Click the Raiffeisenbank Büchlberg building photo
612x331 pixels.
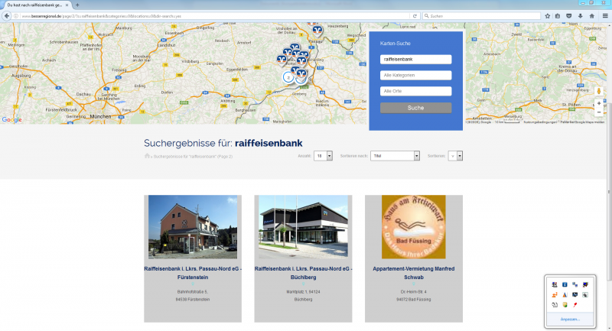301,227
